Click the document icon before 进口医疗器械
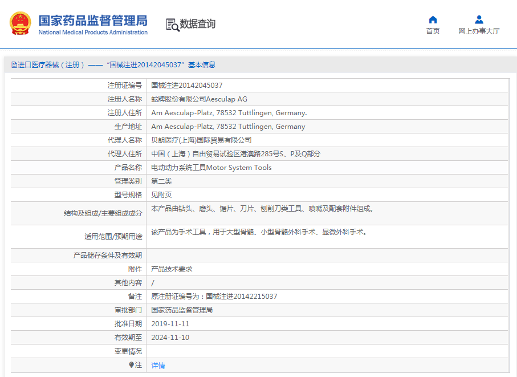Viewport: 517px width, 377px height. click(x=14, y=65)
